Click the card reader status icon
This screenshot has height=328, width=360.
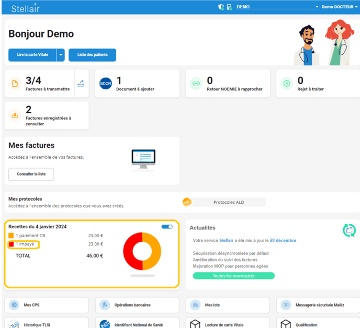coord(229,7)
